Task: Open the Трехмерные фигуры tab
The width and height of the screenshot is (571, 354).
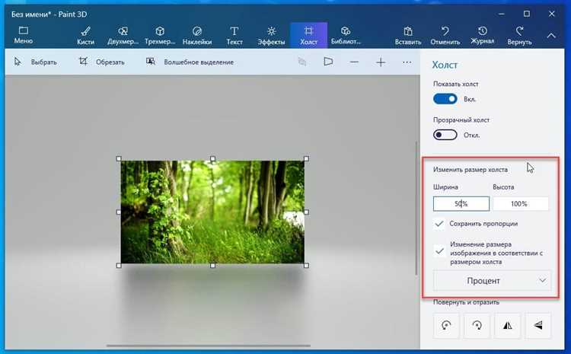Action: pyautogui.click(x=160, y=36)
